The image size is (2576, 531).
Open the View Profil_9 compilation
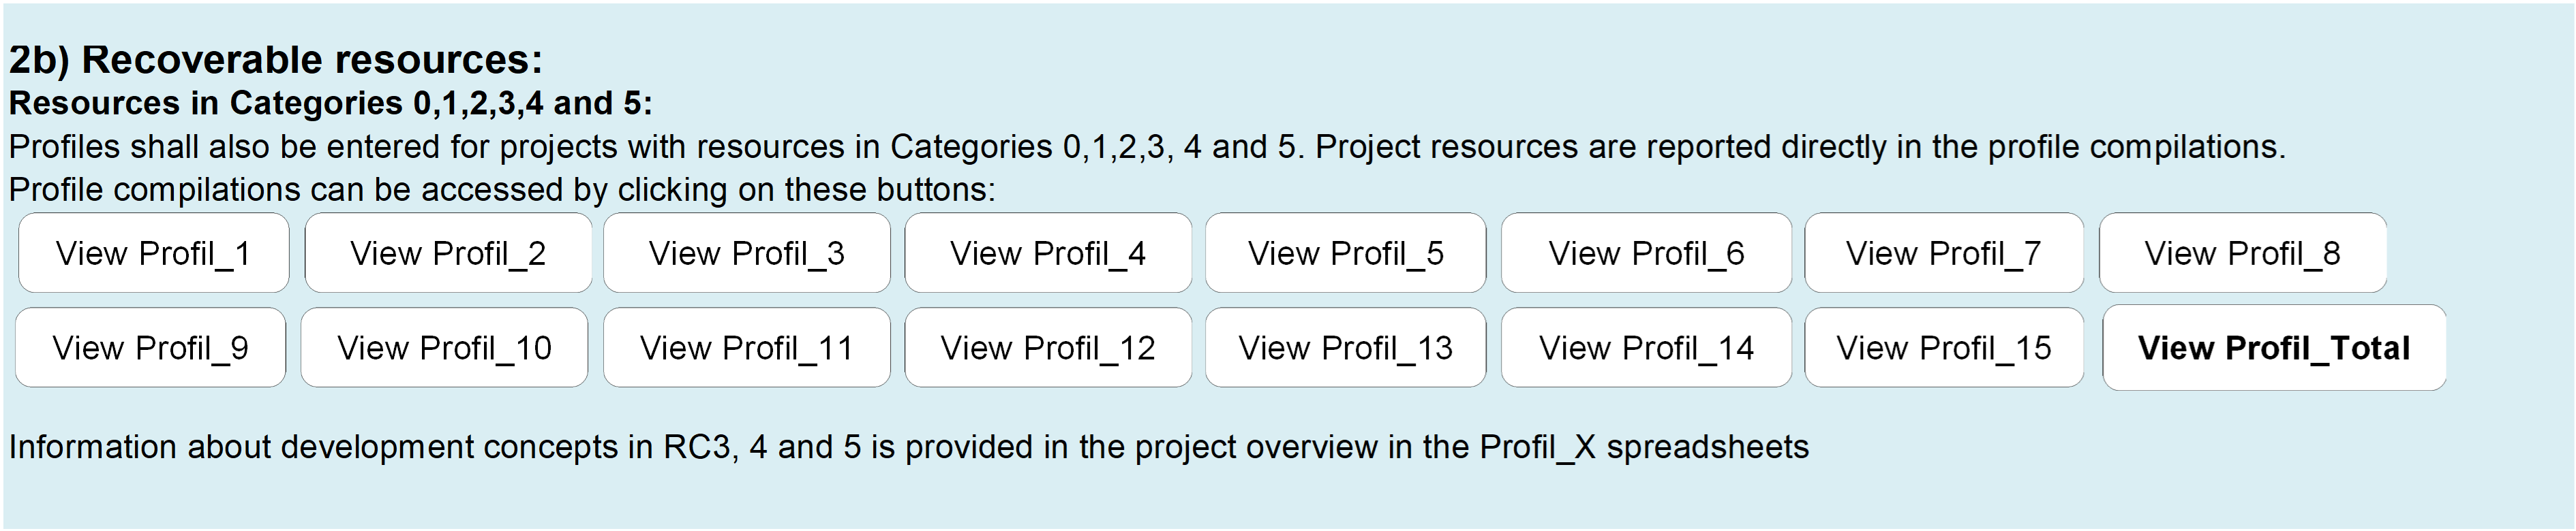tap(151, 347)
